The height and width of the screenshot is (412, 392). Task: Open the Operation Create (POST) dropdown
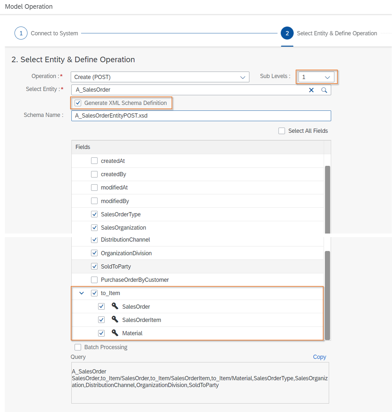[160, 77]
